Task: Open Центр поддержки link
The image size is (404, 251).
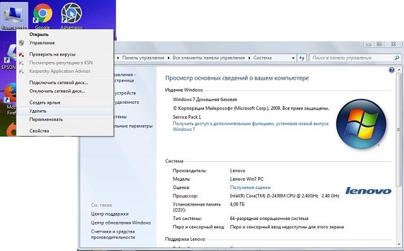Action: coord(110,214)
